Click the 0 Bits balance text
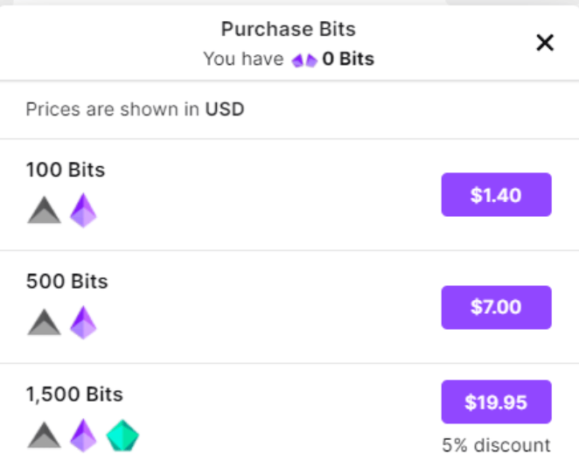The height and width of the screenshot is (475, 579). point(348,59)
